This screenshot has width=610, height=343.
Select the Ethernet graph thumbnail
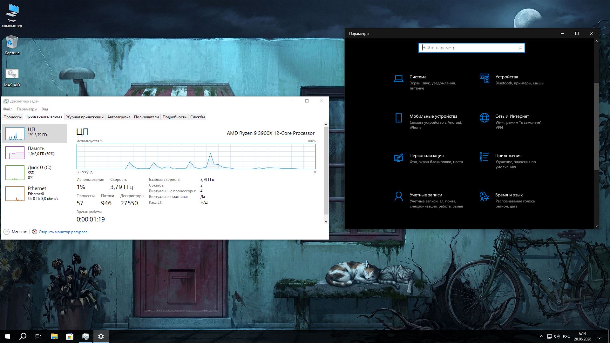pos(15,194)
